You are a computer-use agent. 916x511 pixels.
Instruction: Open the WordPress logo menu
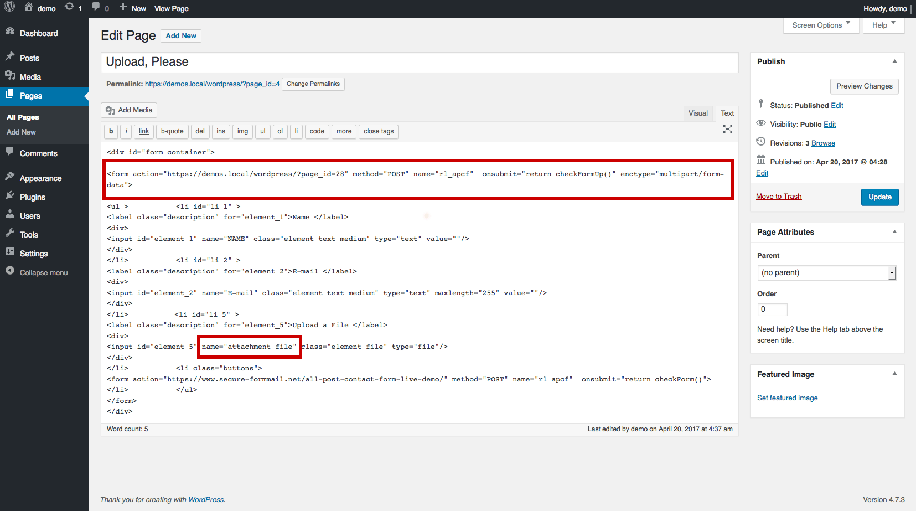pos(9,7)
